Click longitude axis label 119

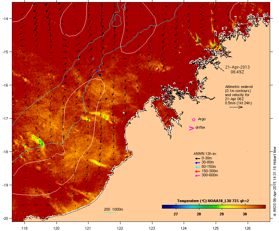pyautogui.click(x=24, y=228)
